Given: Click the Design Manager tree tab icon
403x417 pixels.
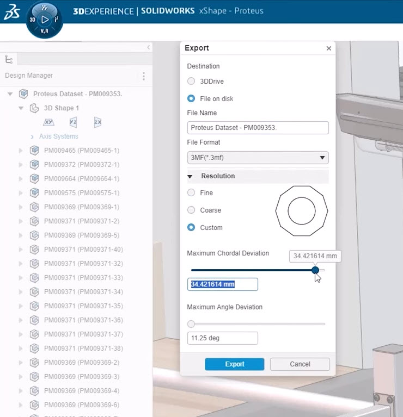Looking at the screenshot, I should coord(8,59).
